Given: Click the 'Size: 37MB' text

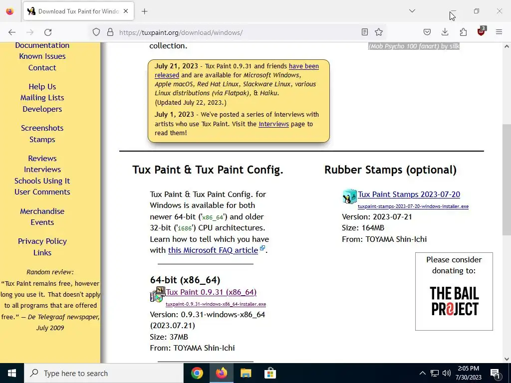Looking at the screenshot, I should click(169, 337).
